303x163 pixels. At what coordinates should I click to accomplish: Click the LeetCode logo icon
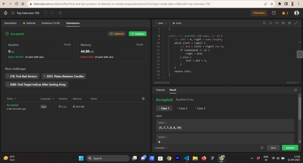click(6, 13)
